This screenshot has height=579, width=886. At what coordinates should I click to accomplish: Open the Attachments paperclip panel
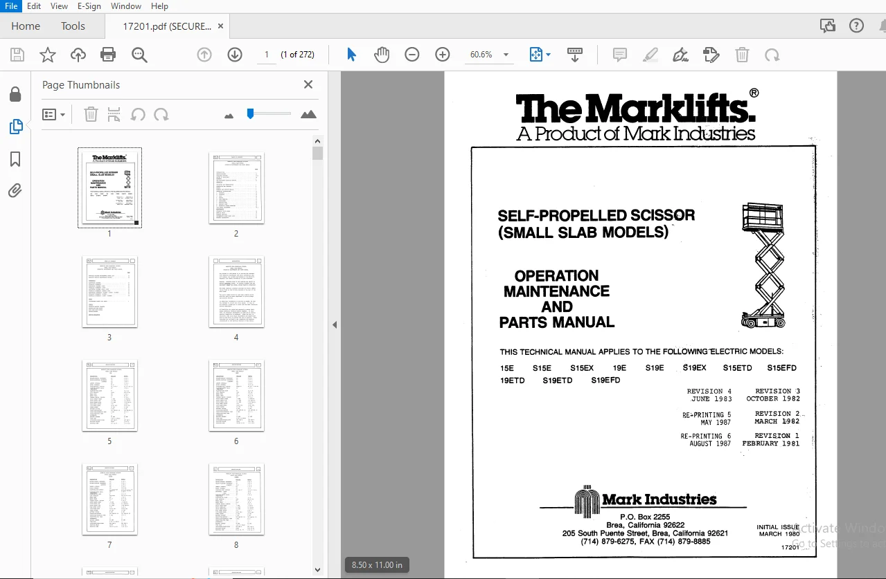[x=15, y=191]
